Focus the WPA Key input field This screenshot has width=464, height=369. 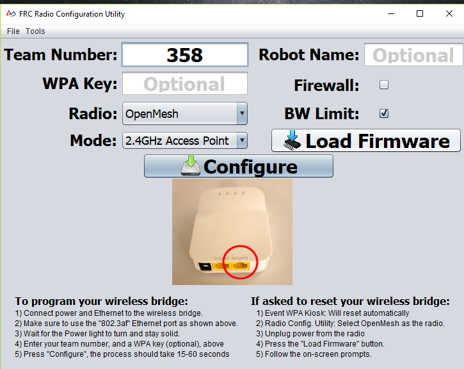[x=185, y=83]
